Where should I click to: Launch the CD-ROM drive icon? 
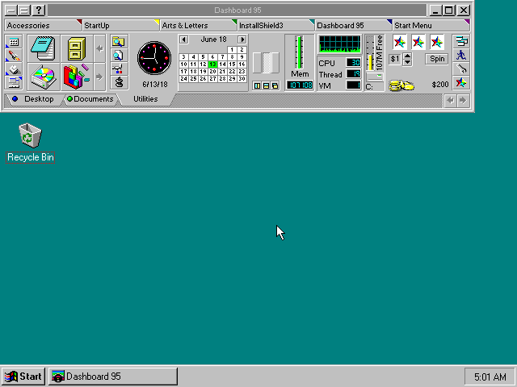pos(44,77)
